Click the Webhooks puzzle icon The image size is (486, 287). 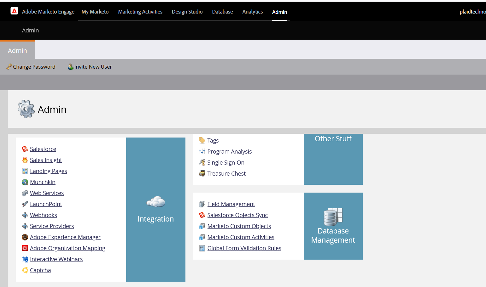[25, 215]
